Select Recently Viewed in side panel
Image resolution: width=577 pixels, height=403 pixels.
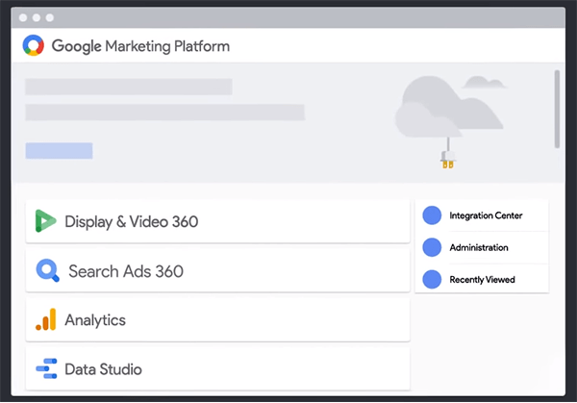point(482,279)
